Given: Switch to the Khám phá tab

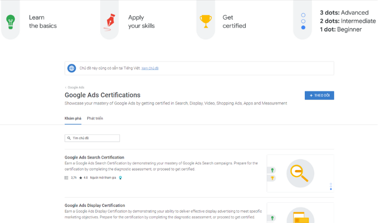Looking at the screenshot, I should pyautogui.click(x=73, y=119).
